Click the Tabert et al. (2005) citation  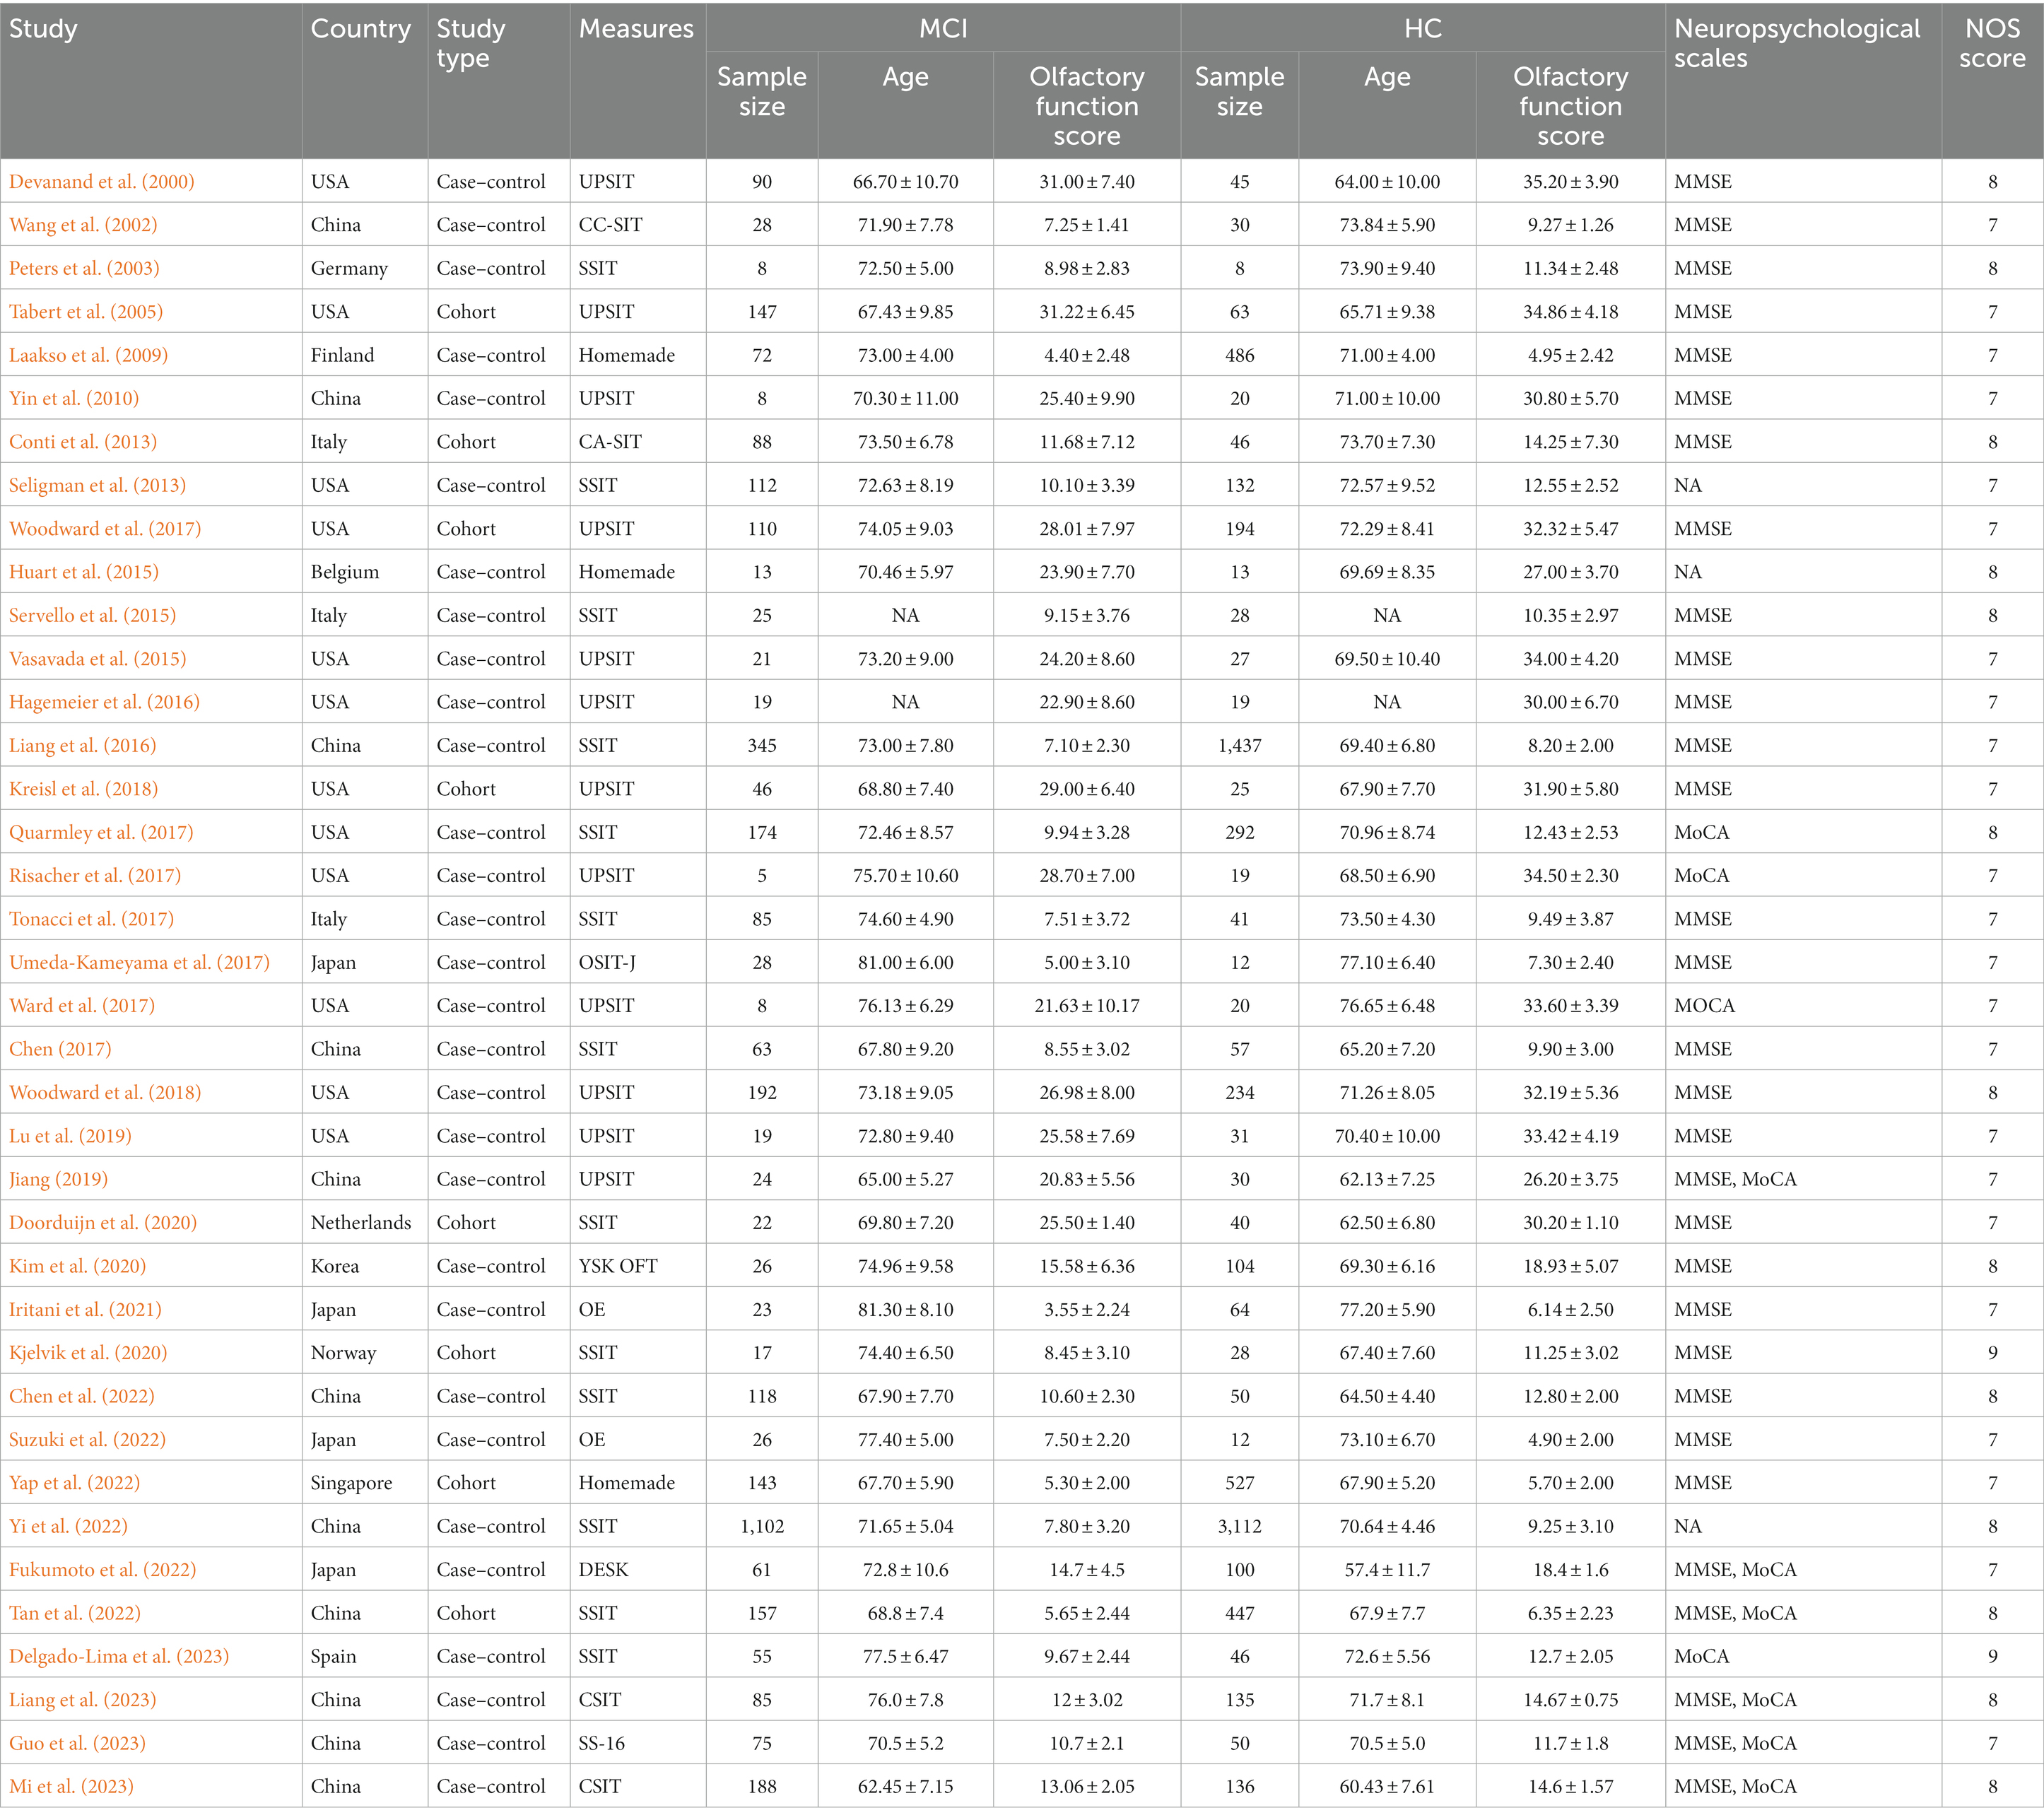(x=86, y=312)
